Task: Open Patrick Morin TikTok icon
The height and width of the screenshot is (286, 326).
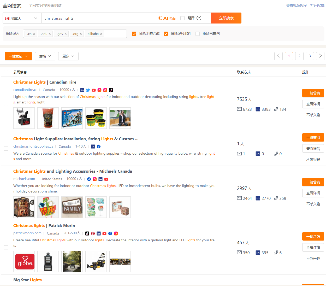Action: (87, 234)
